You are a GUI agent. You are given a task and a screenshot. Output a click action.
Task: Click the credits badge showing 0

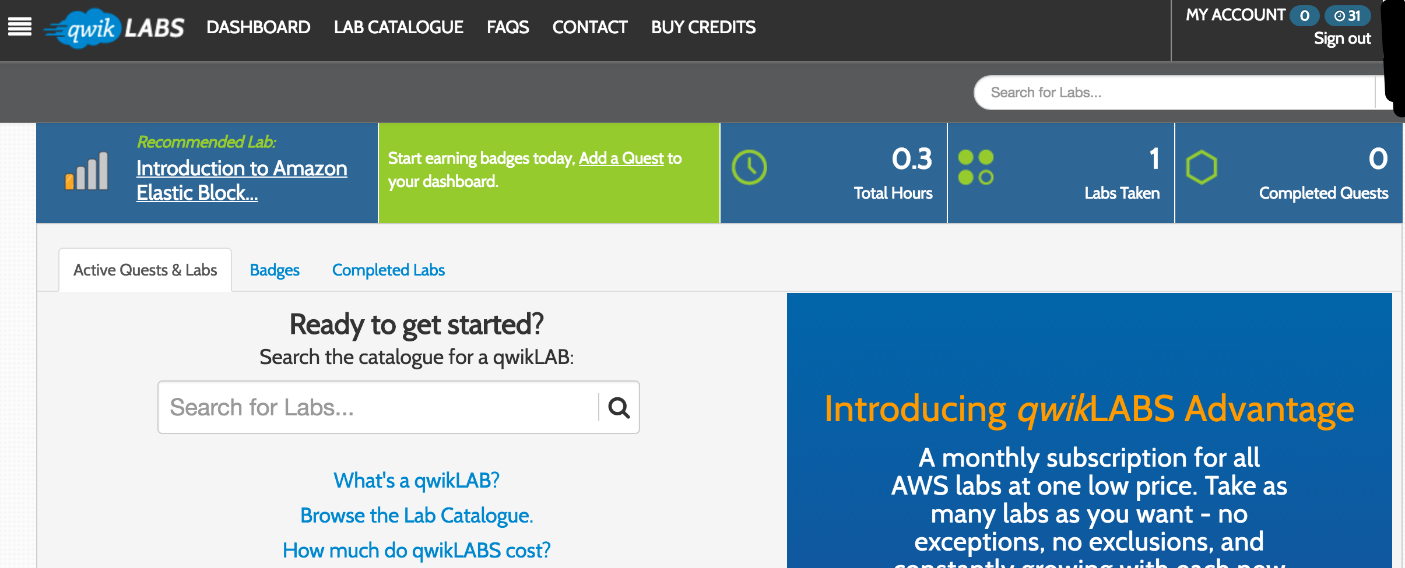[x=1305, y=16]
